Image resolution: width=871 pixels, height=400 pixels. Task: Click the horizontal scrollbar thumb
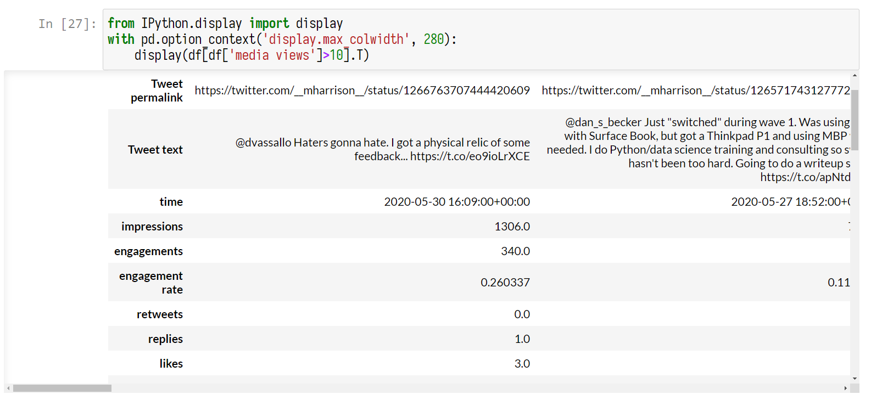(x=62, y=388)
